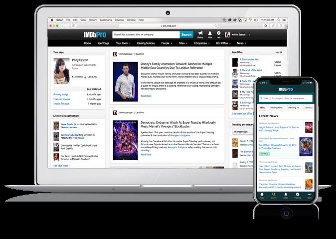Click the Kristin Easton profile avatar
Screen dimensions: 336x239
coord(227,34)
